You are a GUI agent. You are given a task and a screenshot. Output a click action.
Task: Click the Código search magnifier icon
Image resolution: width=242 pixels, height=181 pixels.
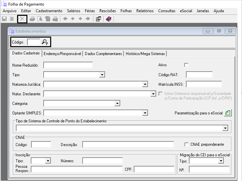pos(45,42)
